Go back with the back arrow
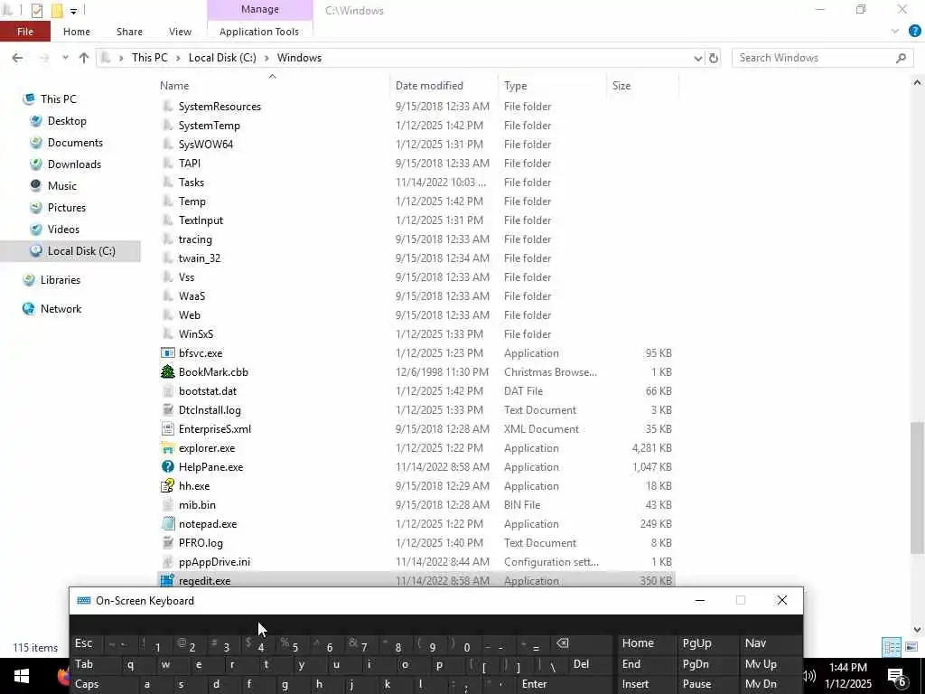This screenshot has height=694, width=925. click(17, 58)
